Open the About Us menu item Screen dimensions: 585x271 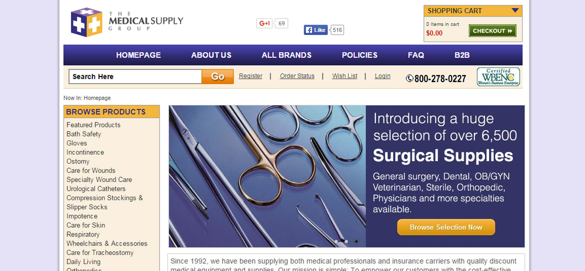211,55
